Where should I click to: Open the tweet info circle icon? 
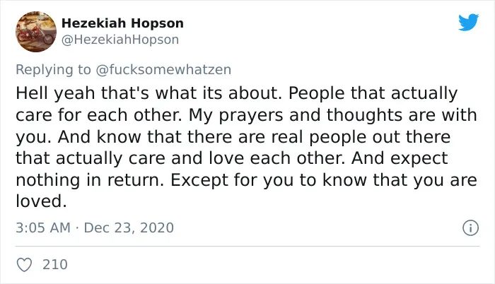(x=471, y=227)
